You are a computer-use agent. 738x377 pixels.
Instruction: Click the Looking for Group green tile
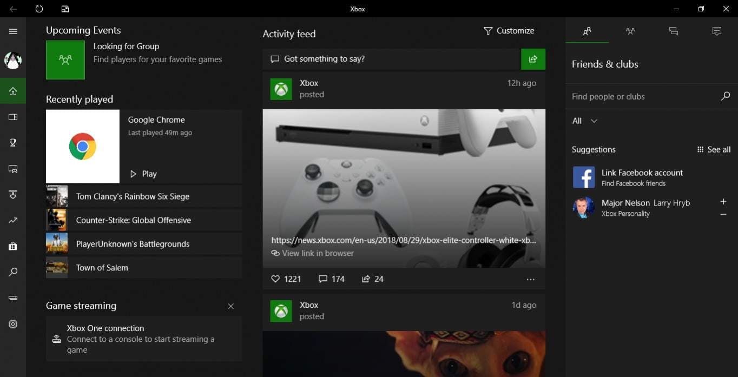click(x=65, y=60)
